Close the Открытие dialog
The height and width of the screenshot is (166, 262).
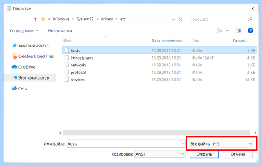pos(253,9)
